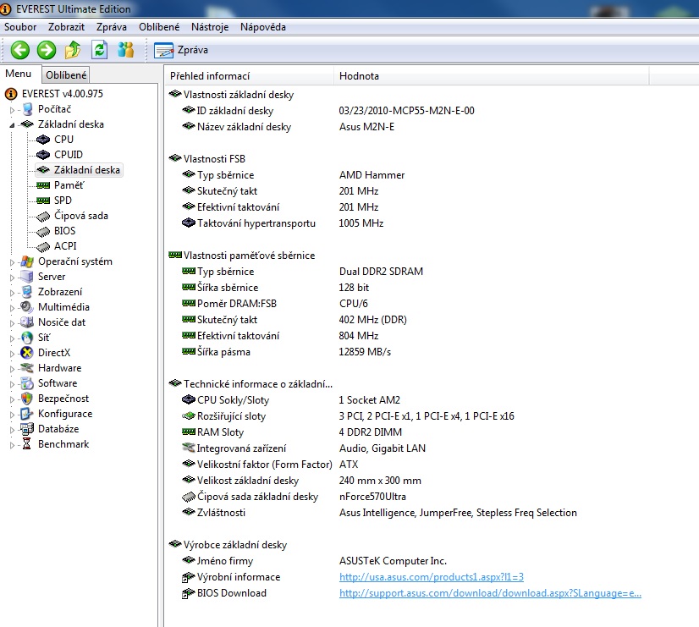This screenshot has height=627, width=699.
Task: Open the Zobrazit menu
Action: pyautogui.click(x=66, y=27)
